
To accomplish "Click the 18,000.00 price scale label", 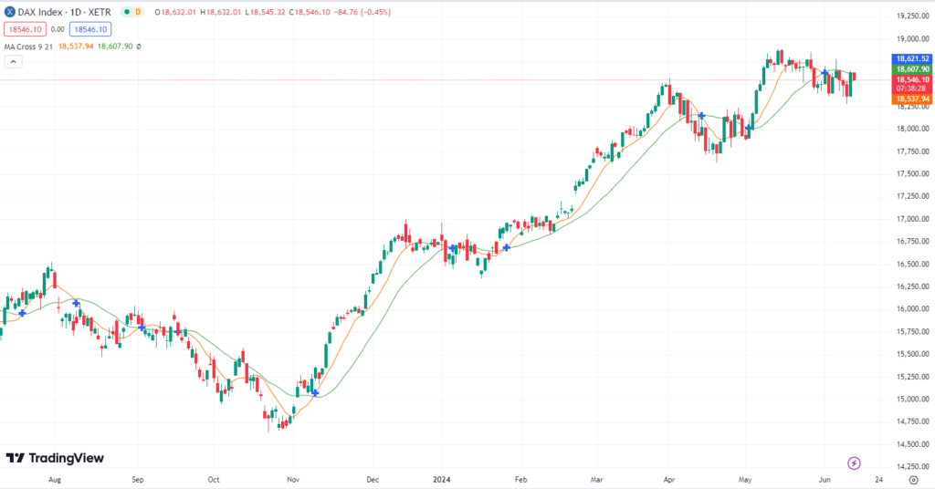I will point(913,129).
